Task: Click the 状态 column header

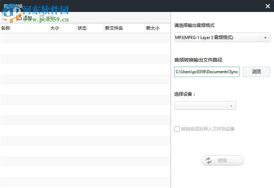Action: click(x=90, y=28)
